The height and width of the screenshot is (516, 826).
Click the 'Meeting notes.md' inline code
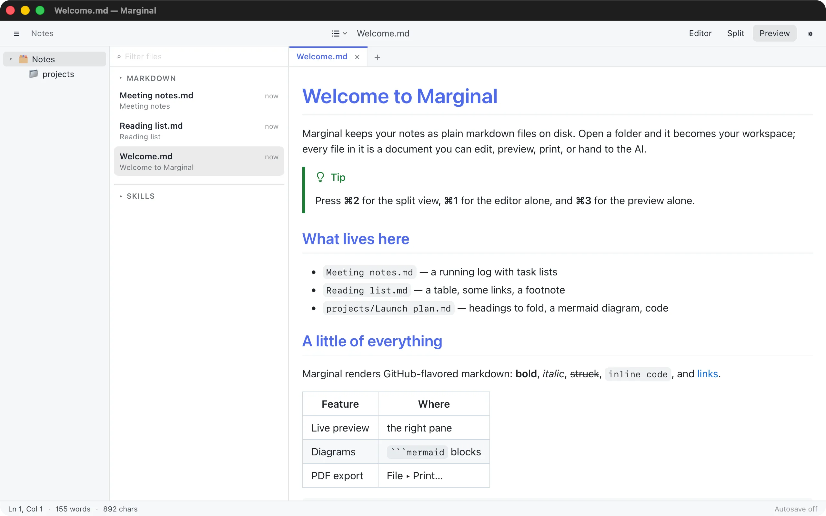369,272
